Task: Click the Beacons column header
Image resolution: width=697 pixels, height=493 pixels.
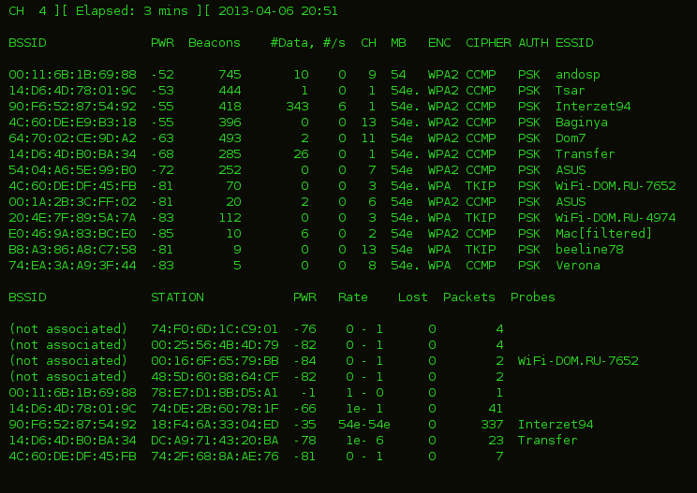Action: click(x=215, y=43)
